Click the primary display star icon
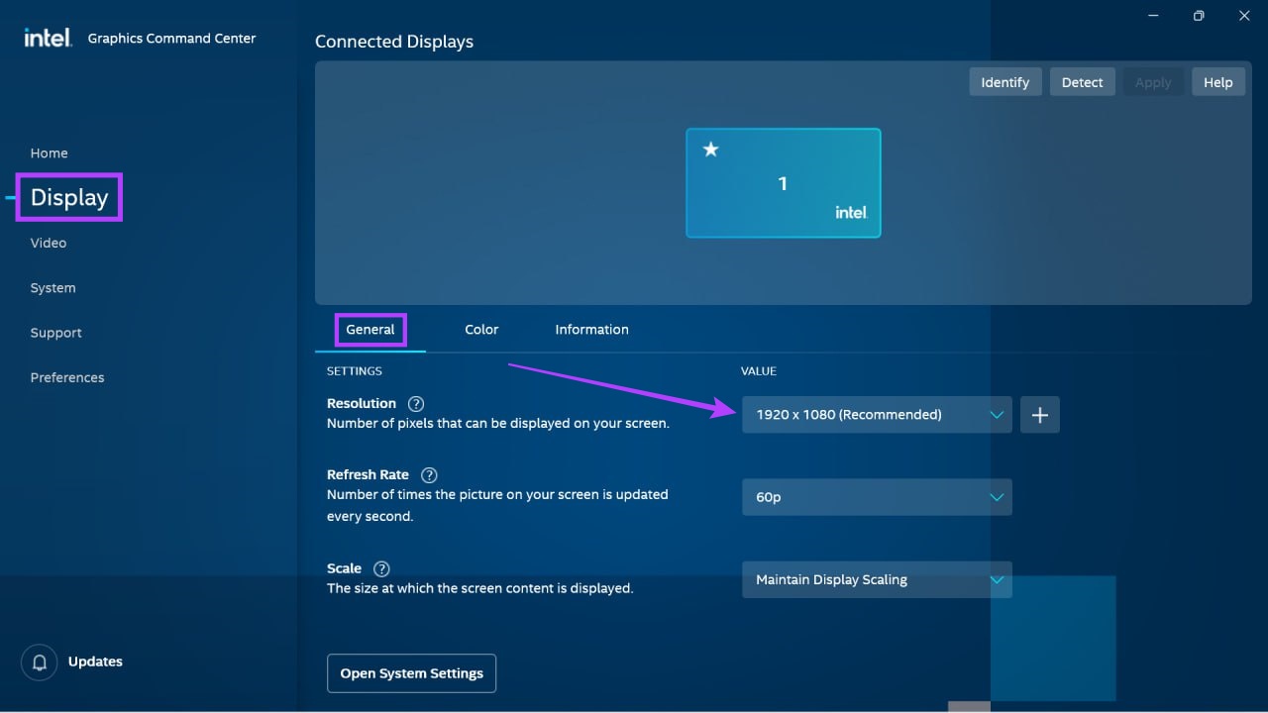The image size is (1268, 713). [x=710, y=150]
